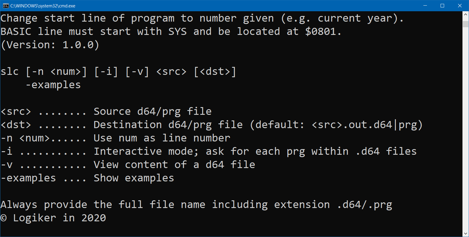
Task: Click the scrollbar up arrow
Action: pyautogui.click(x=465, y=14)
